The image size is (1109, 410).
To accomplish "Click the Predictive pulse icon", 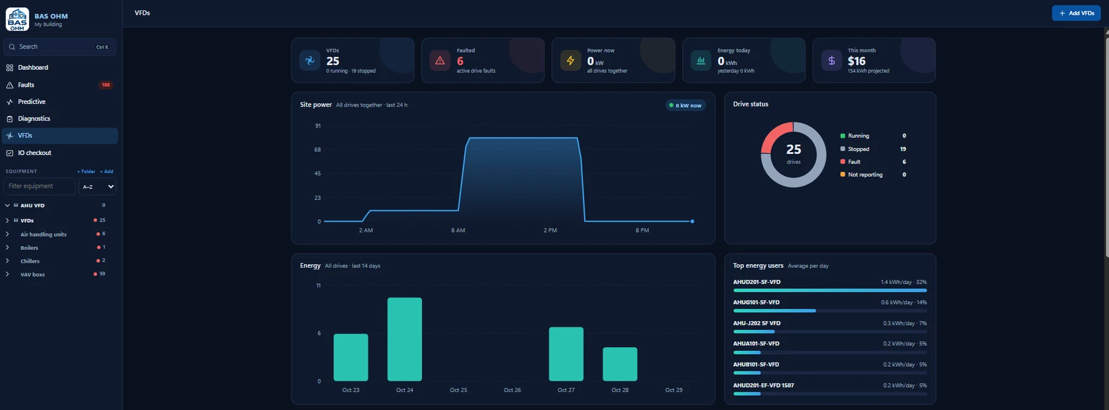I will tap(10, 102).
